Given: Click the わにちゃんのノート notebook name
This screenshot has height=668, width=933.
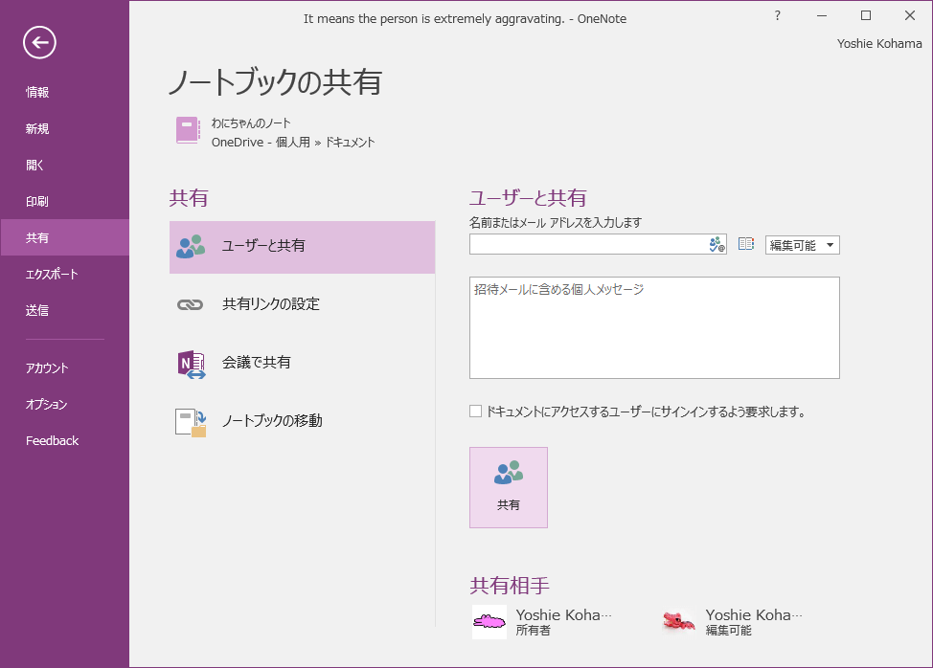Looking at the screenshot, I should [251, 123].
